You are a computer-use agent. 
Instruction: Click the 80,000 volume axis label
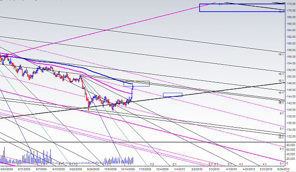tap(291, 145)
